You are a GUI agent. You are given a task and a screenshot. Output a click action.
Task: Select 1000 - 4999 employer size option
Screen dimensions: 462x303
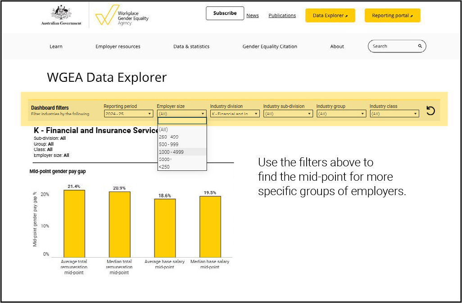coord(170,151)
